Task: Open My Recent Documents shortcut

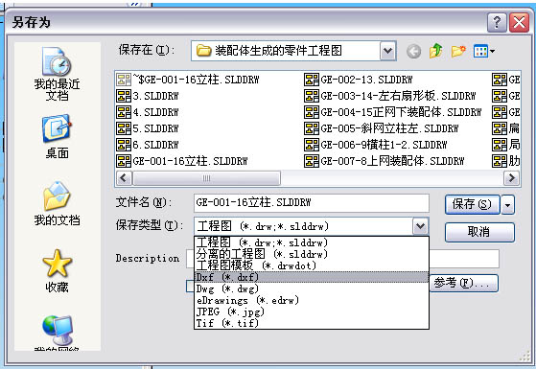Action: click(57, 73)
